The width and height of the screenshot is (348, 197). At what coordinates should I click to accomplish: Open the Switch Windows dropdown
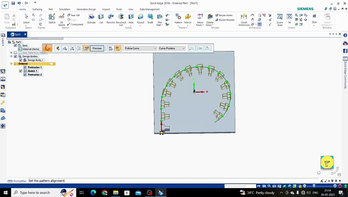(x=327, y=20)
